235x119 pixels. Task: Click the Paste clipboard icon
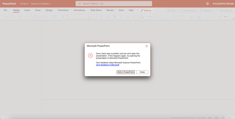pos(12,17)
